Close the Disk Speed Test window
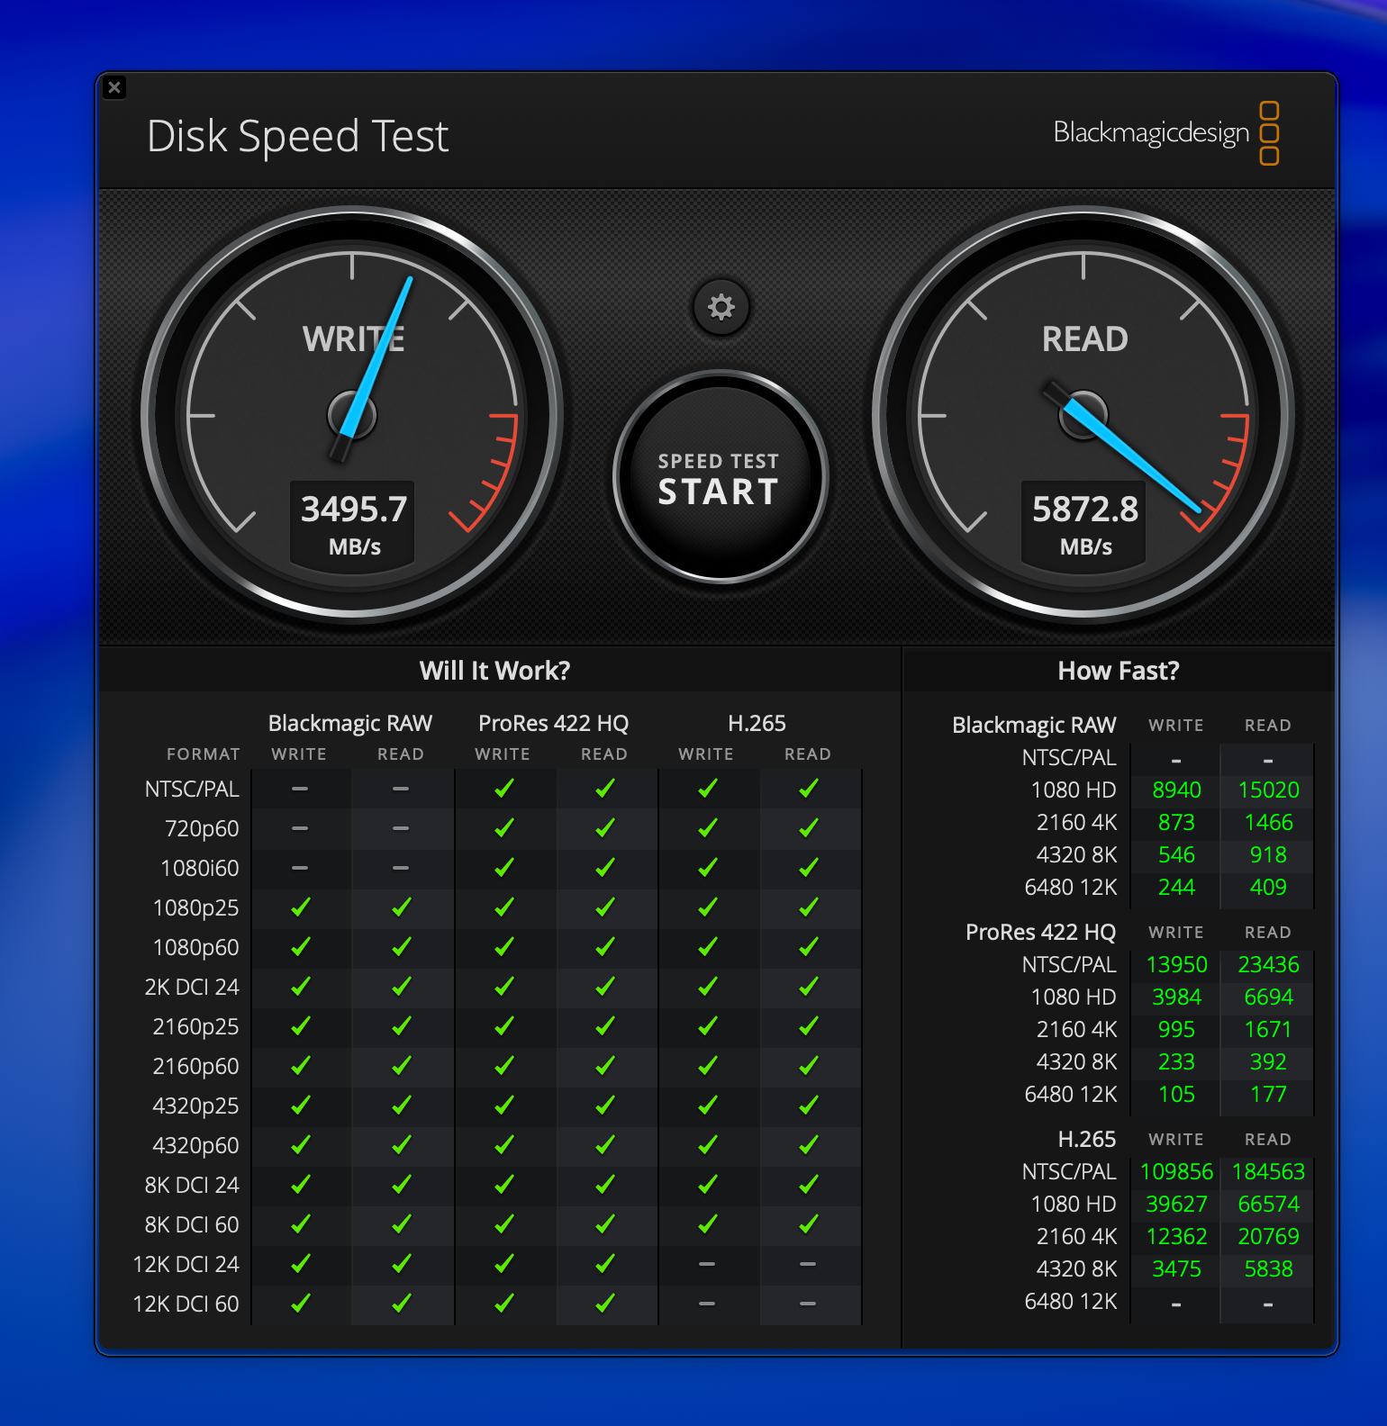Screen dimensions: 1387x1426 [x=114, y=87]
